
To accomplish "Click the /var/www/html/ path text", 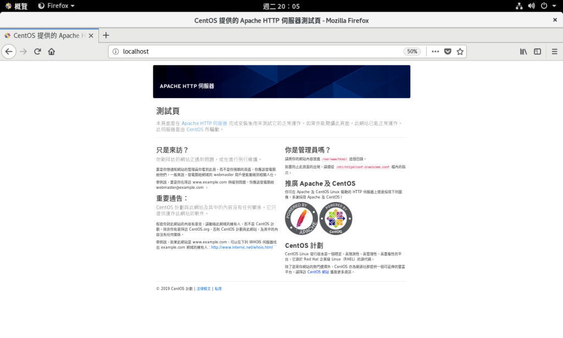I will [x=334, y=159].
